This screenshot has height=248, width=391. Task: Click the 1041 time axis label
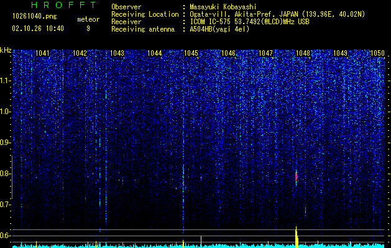tap(43, 53)
